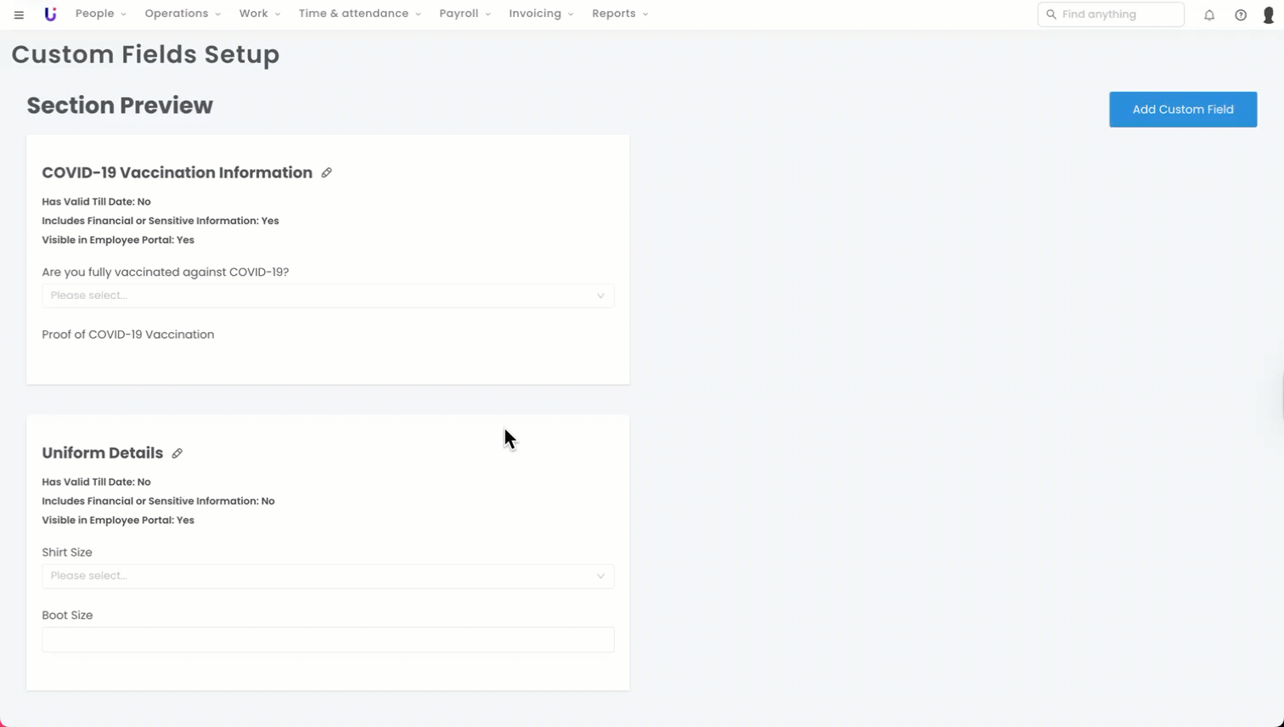1284x727 pixels.
Task: Click the search magnifier icon
Action: tap(1051, 14)
